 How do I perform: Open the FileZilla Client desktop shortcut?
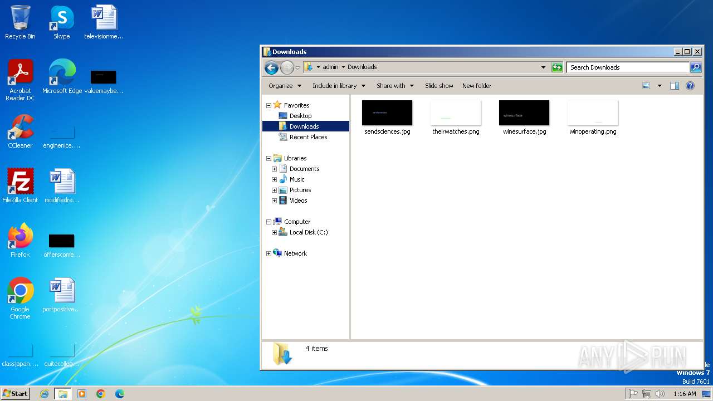20,186
